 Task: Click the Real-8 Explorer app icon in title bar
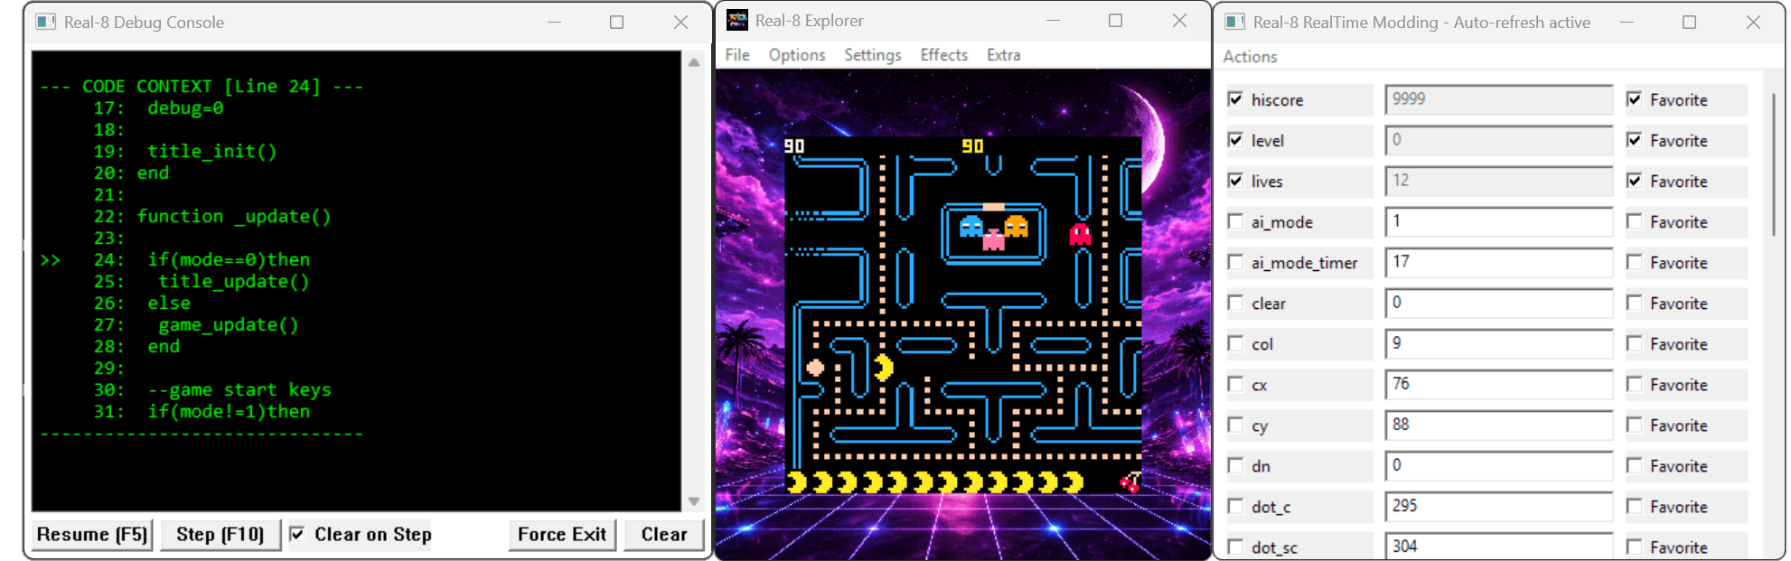tap(737, 20)
